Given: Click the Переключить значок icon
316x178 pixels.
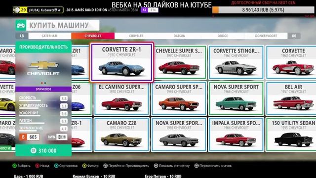Looking at the screenshot, I should tap(197, 166).
